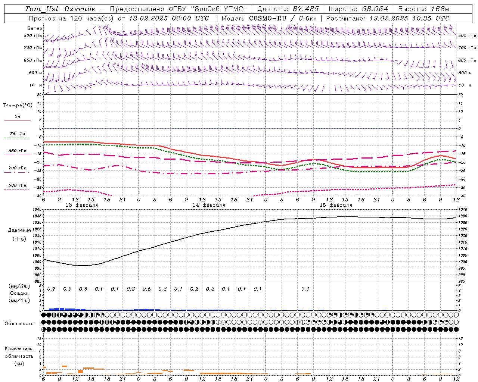The width and height of the screenshot is (478, 382).
Task: Select the 'Широта: 58.554' latitude value
Action: point(358,9)
